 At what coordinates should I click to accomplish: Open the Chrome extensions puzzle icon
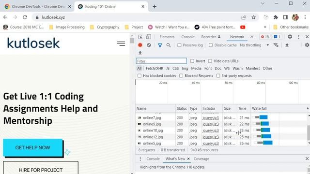[x=276, y=17]
